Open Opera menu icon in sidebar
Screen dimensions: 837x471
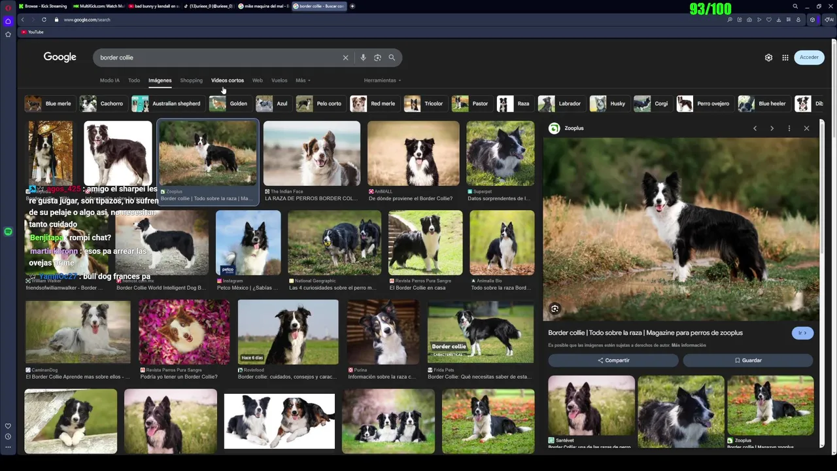[8, 7]
